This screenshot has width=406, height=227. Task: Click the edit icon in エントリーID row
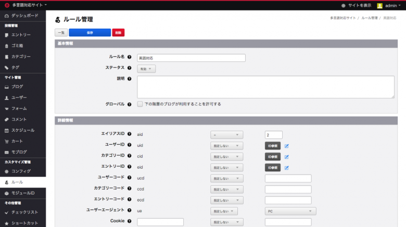287,168
